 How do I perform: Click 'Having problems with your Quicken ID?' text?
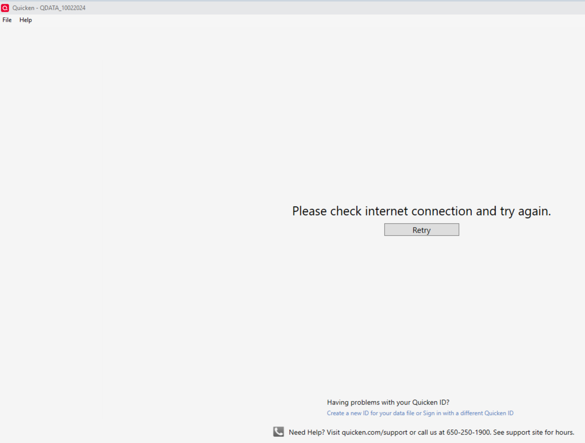(x=388, y=402)
